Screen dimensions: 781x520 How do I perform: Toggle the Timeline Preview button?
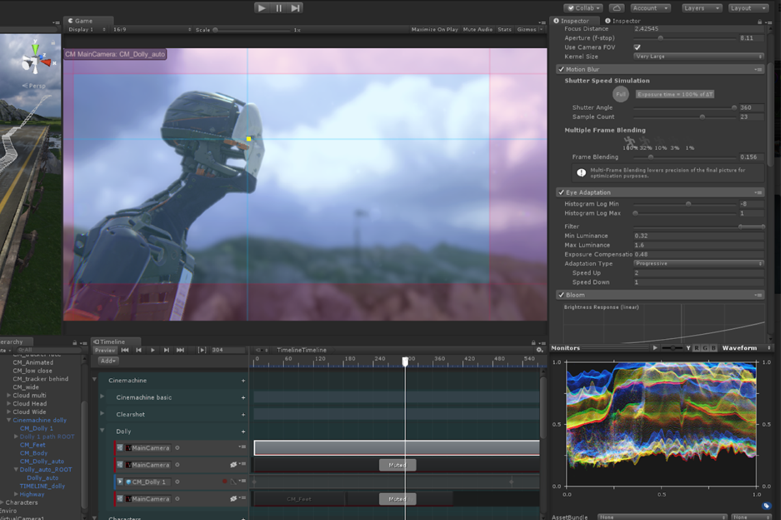(x=105, y=350)
